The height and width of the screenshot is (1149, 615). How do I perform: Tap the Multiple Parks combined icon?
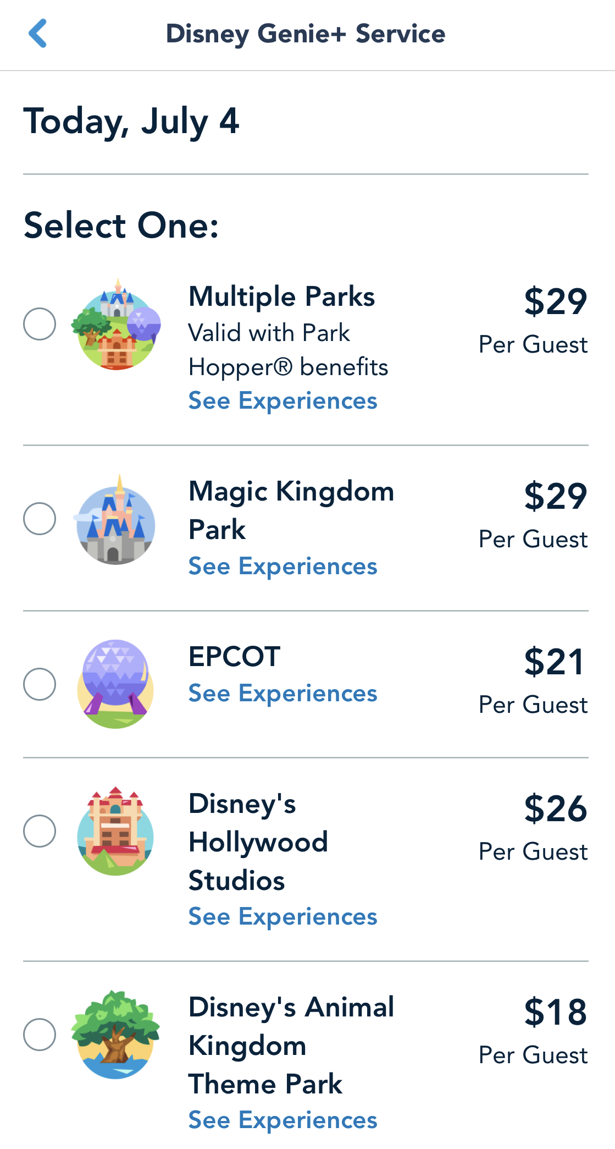(116, 325)
